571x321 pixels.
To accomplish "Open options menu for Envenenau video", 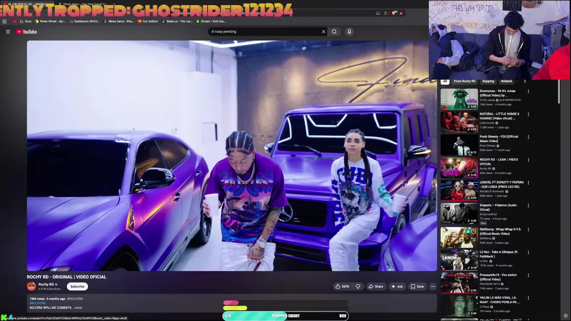I will pyautogui.click(x=528, y=91).
